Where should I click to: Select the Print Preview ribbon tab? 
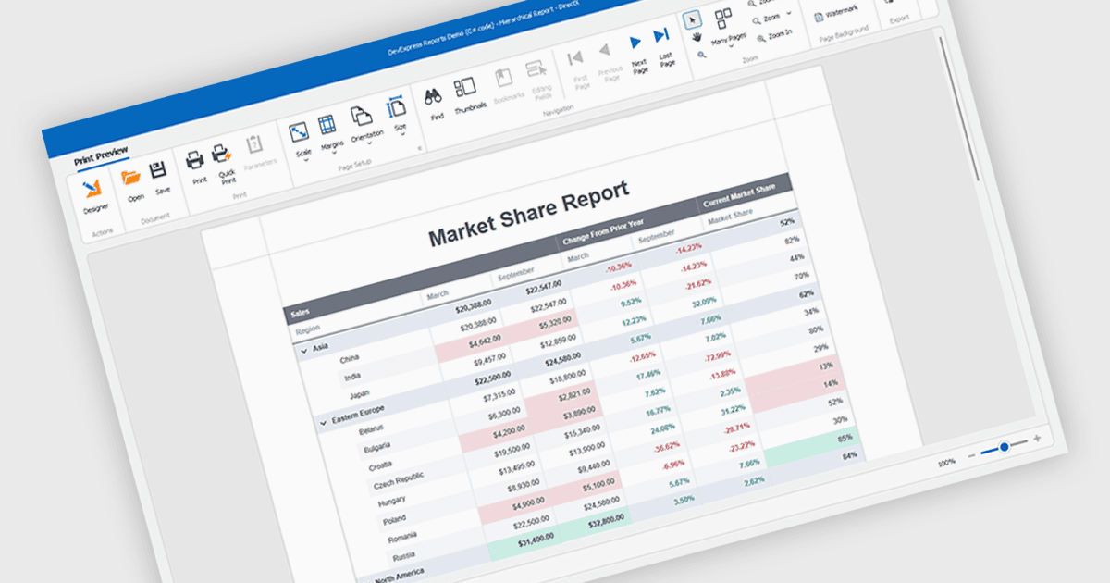coord(101,154)
